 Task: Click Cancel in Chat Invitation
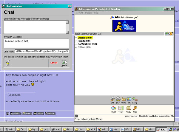point(54,63)
